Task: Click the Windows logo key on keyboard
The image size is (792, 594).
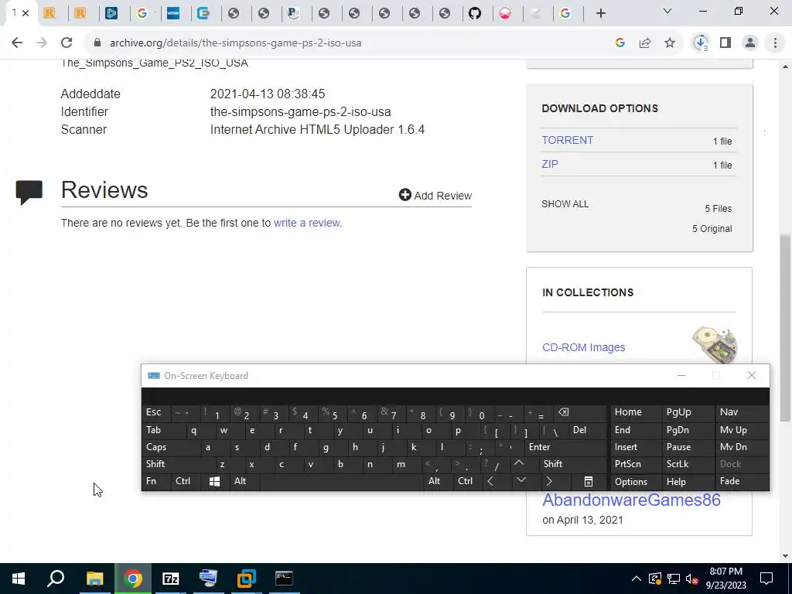Action: (214, 481)
